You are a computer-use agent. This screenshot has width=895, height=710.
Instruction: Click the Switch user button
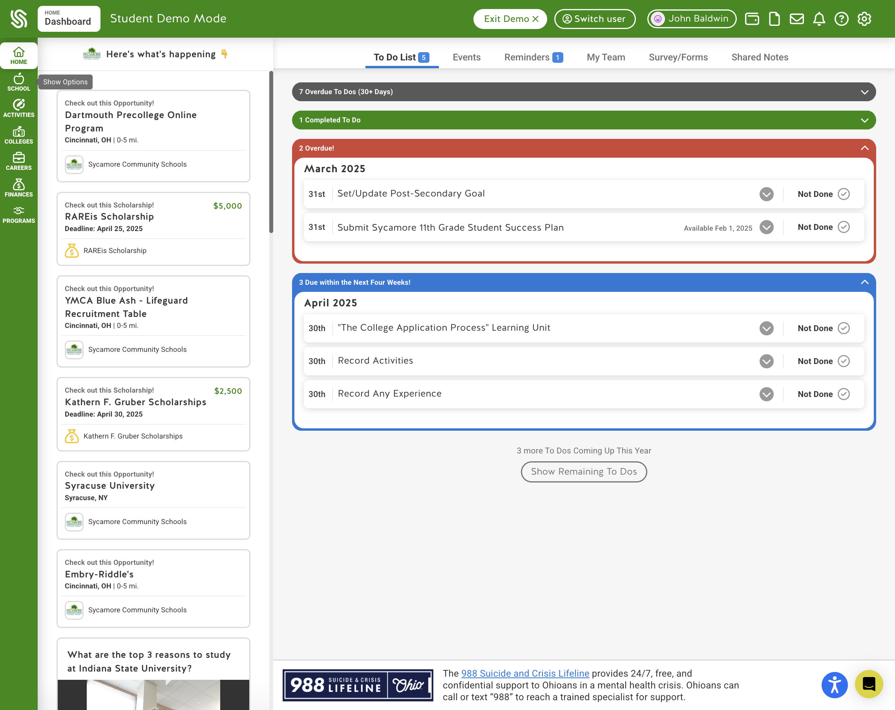594,19
